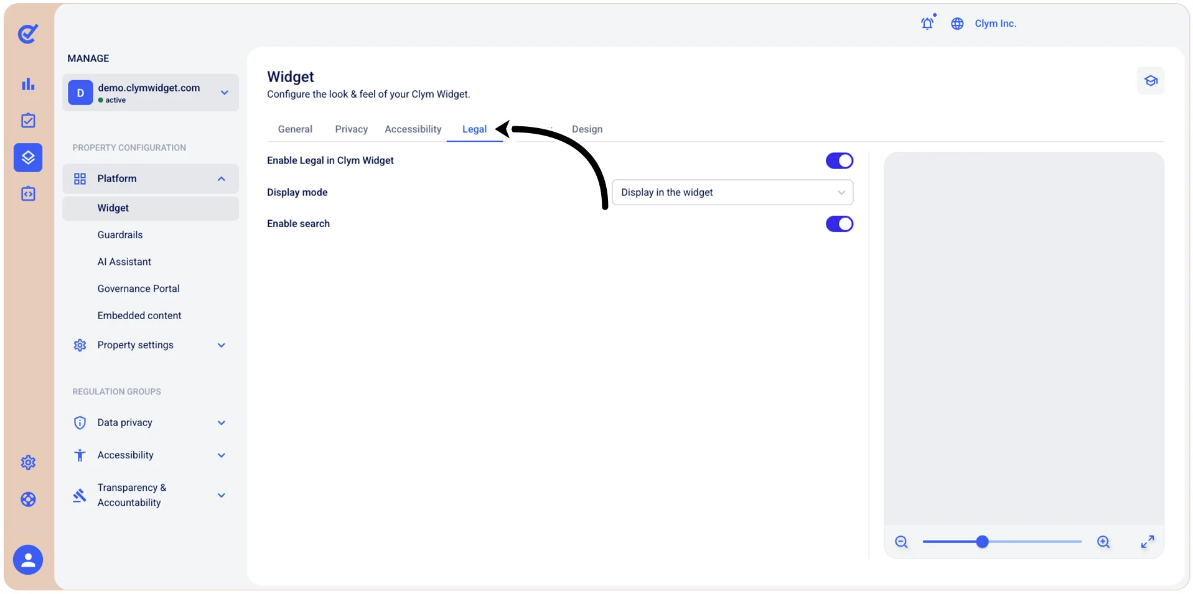Select Widget in sidebar
The image size is (1193, 594).
(x=151, y=208)
